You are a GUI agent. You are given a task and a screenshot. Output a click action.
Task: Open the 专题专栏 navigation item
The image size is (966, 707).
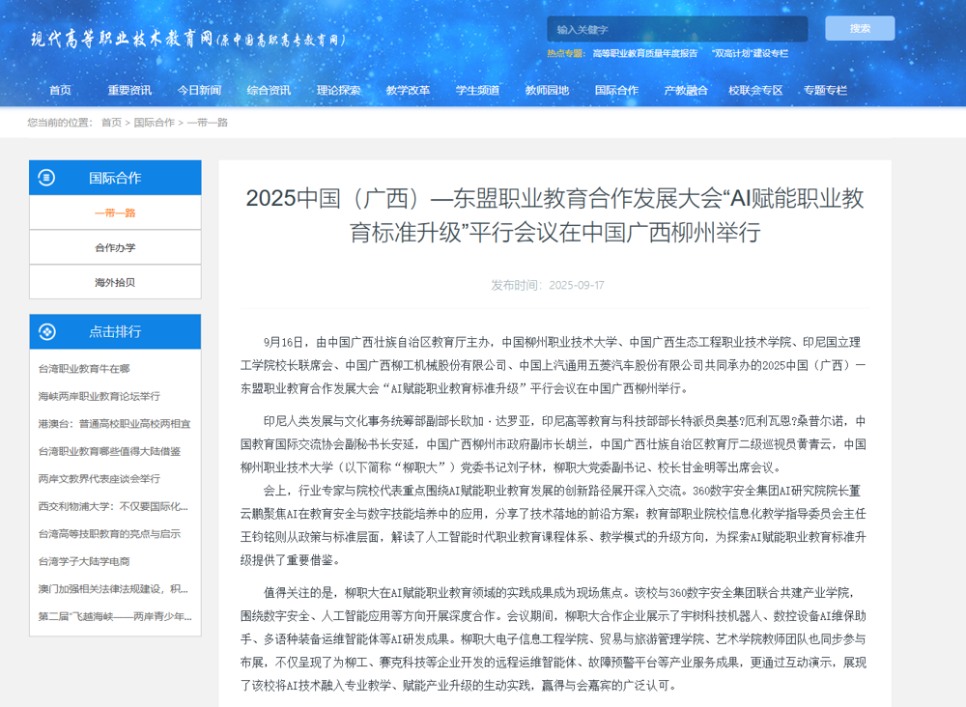click(825, 90)
